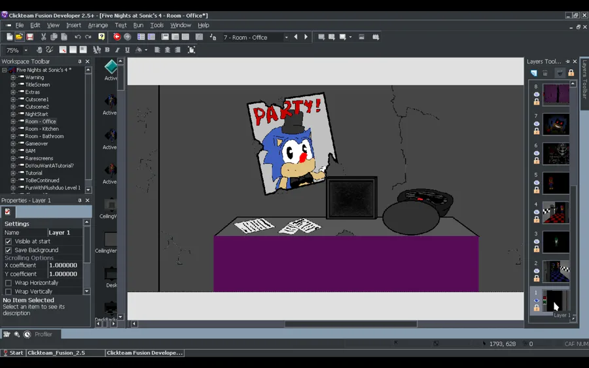Click the Align left icon
This screenshot has width=589, height=368.
point(157,50)
